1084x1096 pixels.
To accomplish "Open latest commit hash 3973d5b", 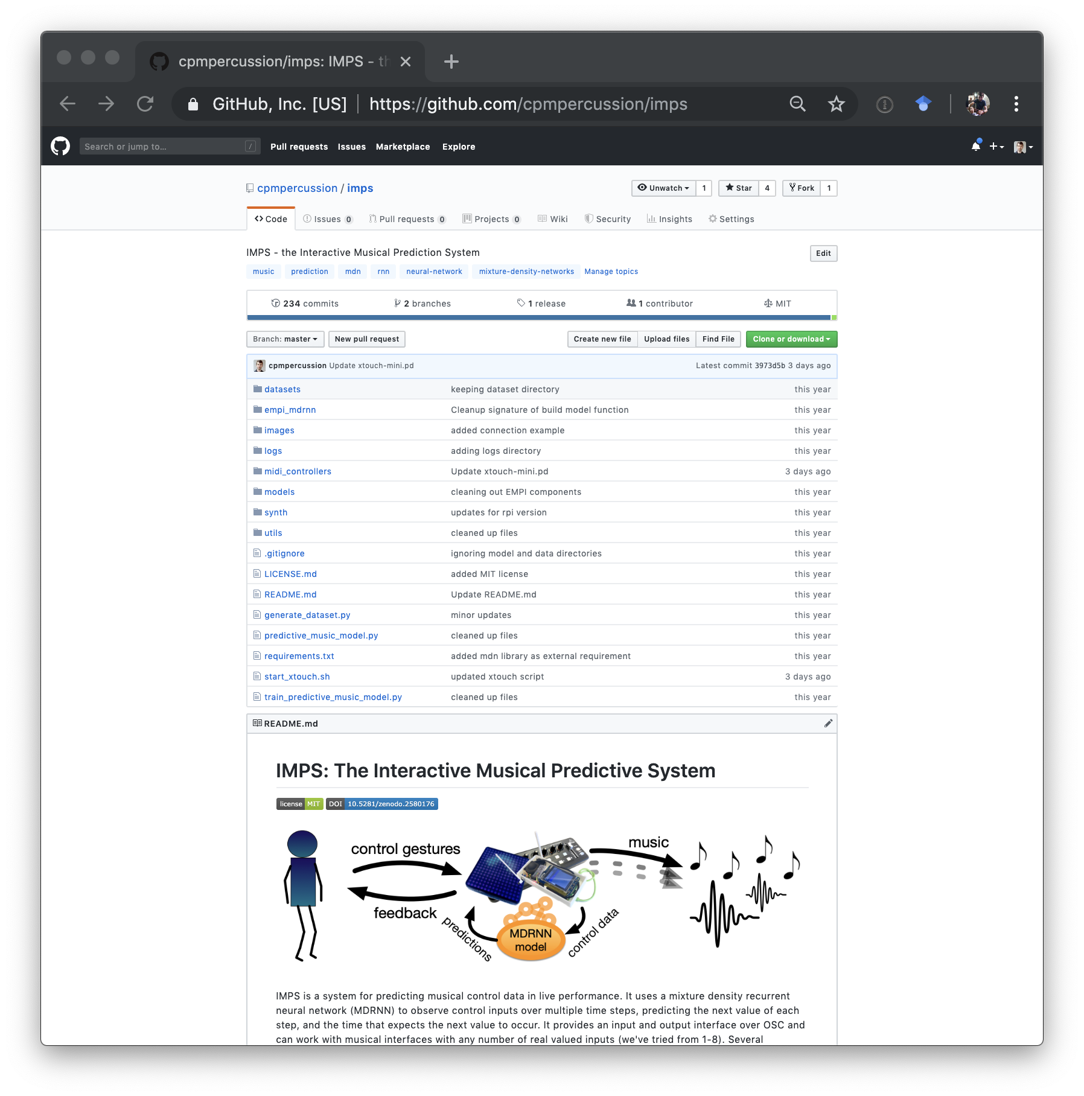I will coord(770,366).
